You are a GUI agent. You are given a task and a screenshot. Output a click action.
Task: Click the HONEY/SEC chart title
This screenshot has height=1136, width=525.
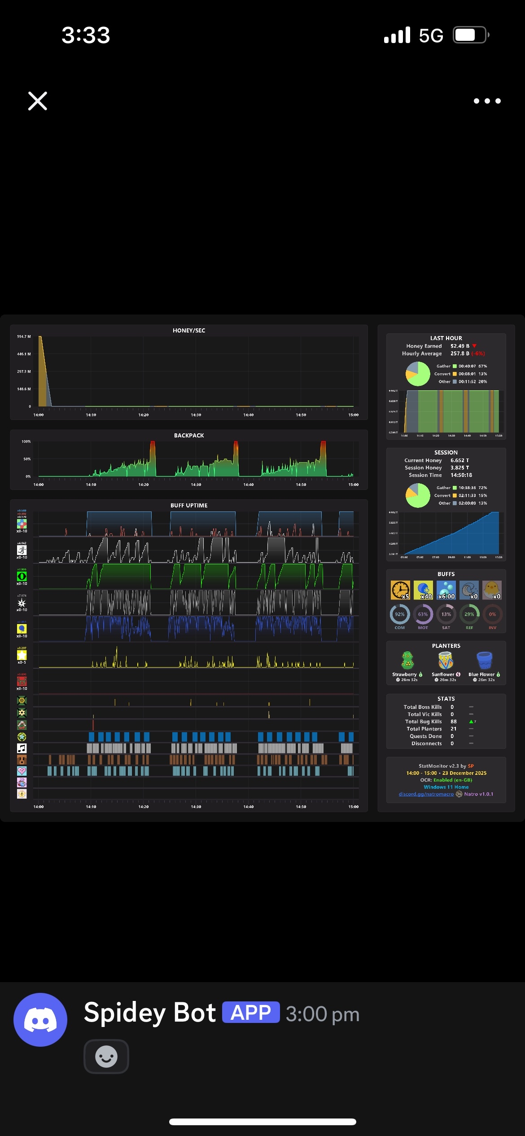click(189, 331)
